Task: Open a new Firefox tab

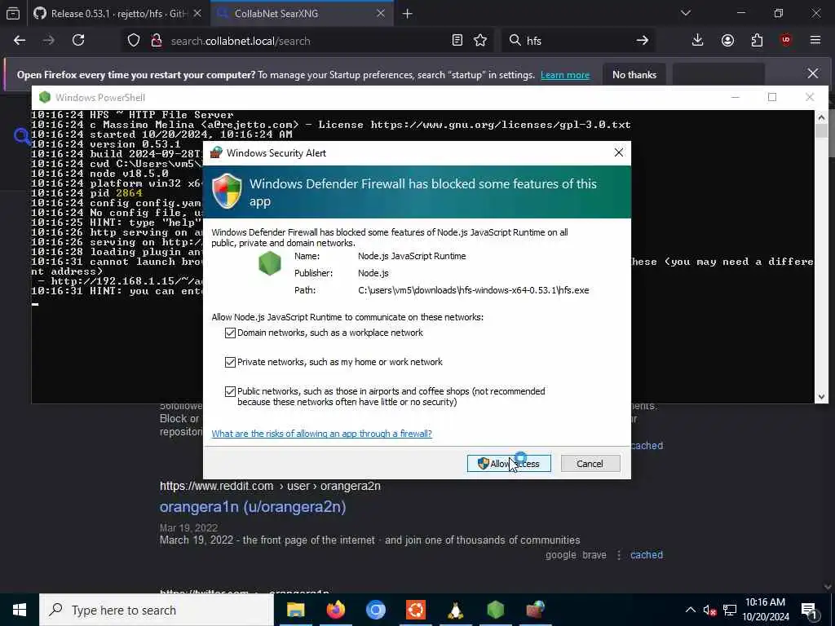Action: coord(408,14)
